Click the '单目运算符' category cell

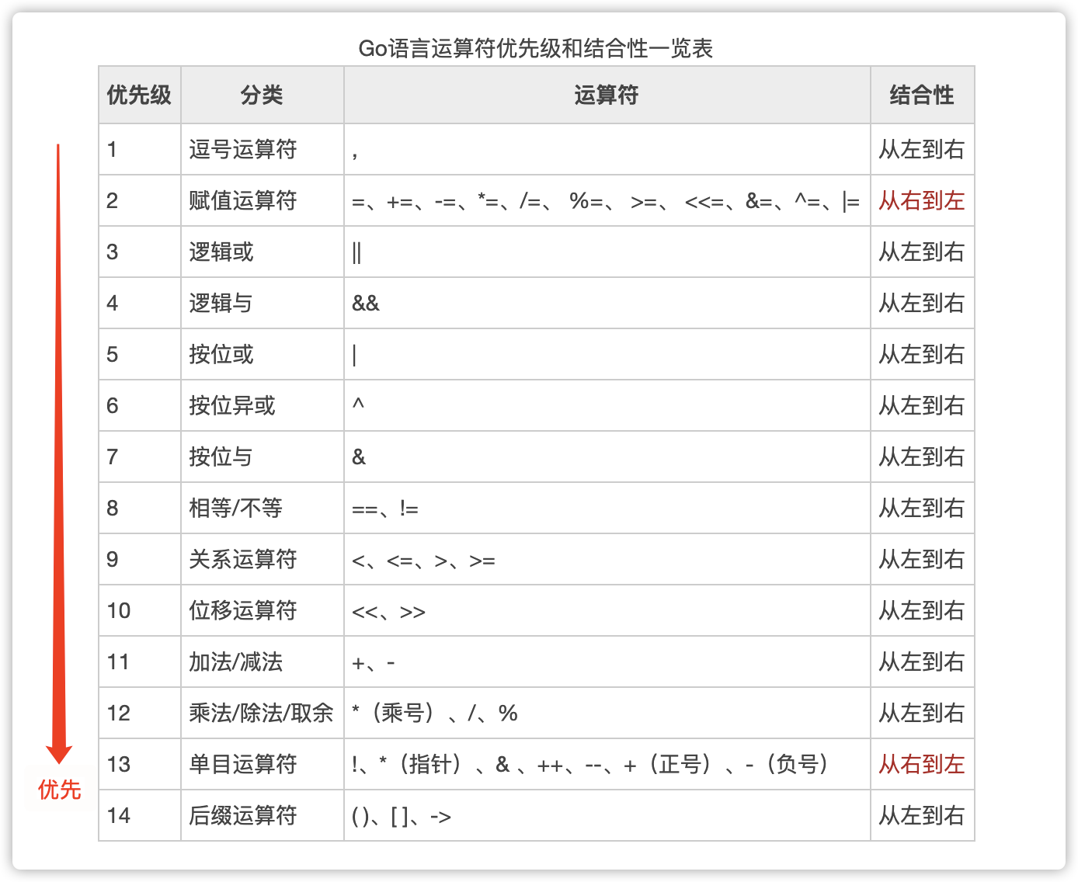263,764
